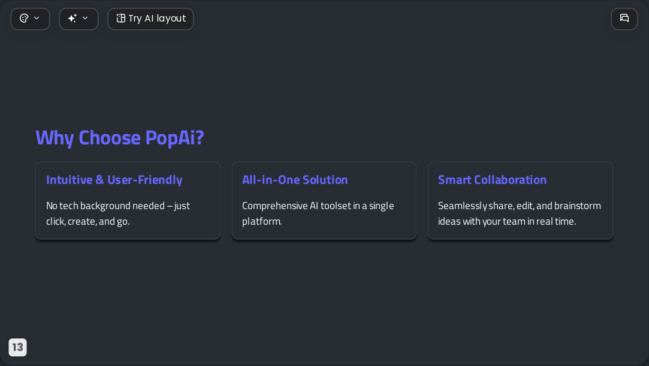Select the Comprehensive AI toolset description text

tap(318, 213)
